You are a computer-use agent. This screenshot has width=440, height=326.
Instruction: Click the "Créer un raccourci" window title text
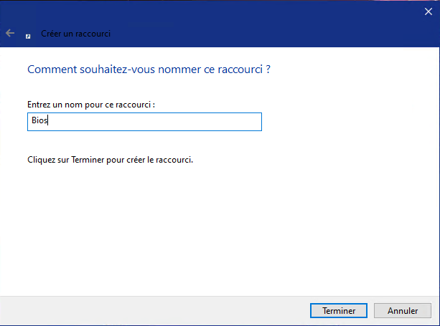tap(76, 34)
